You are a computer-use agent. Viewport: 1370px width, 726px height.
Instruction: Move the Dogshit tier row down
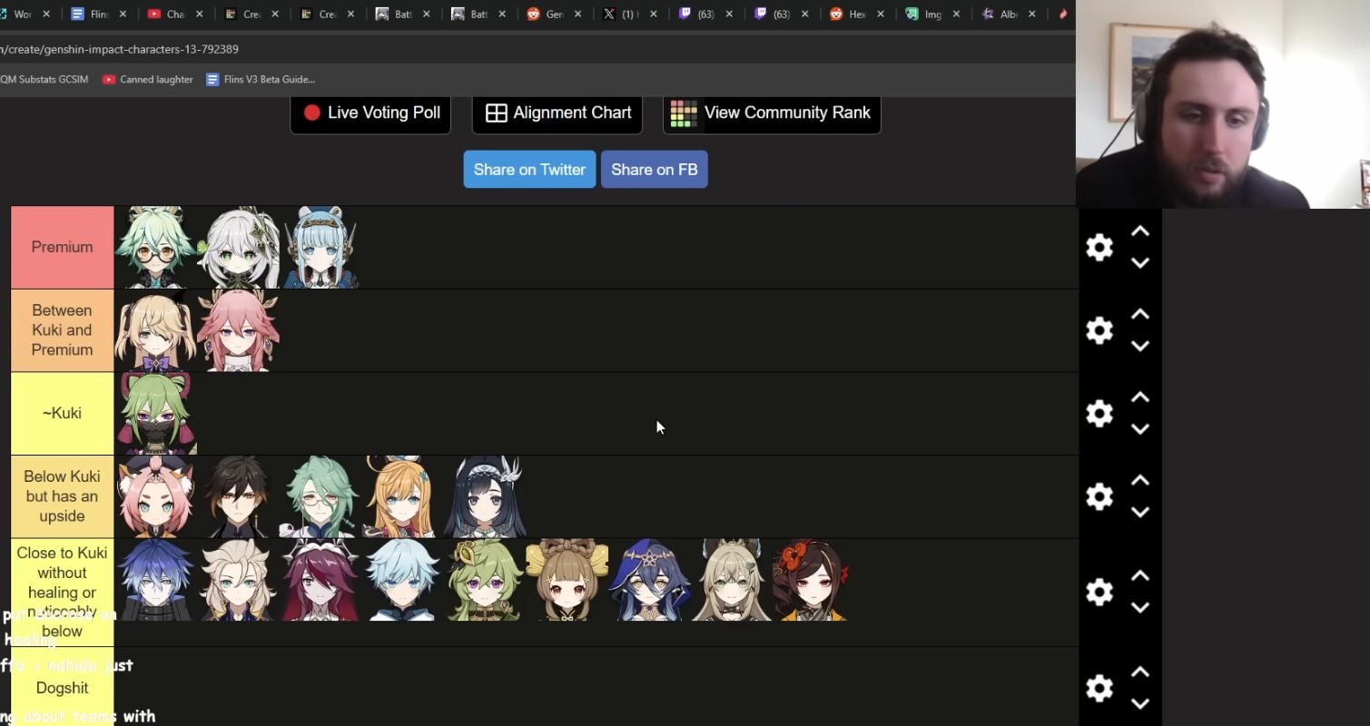pyautogui.click(x=1140, y=703)
